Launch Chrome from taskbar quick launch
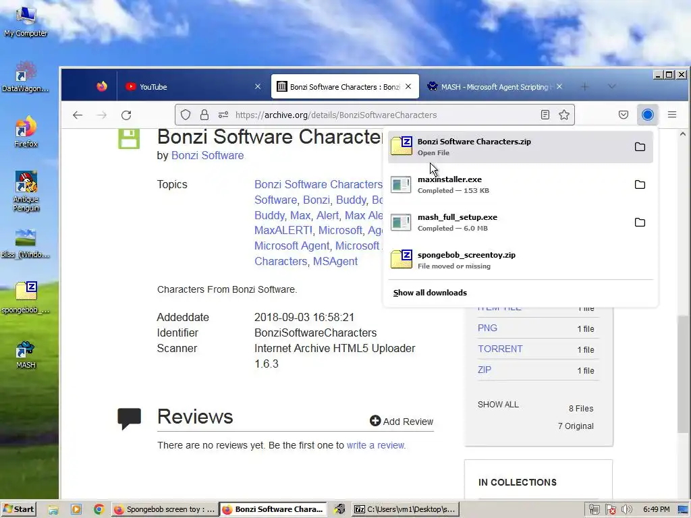This screenshot has width=691, height=518. click(99, 510)
